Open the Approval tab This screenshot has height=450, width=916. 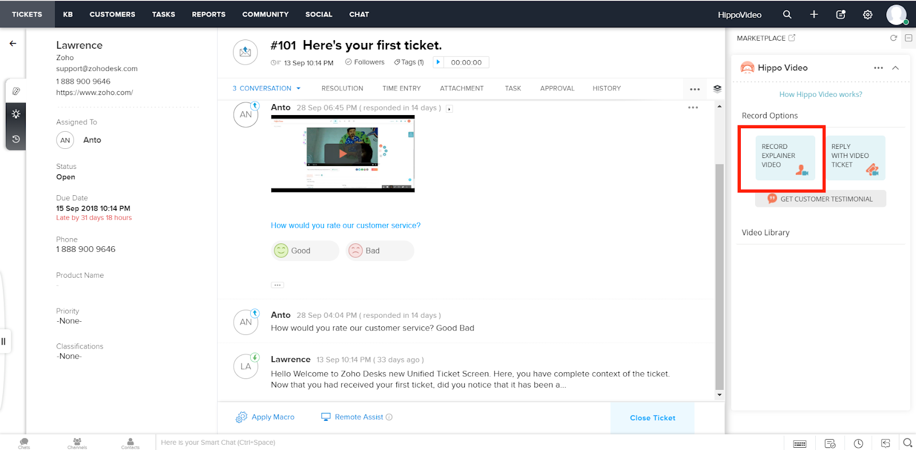(557, 88)
